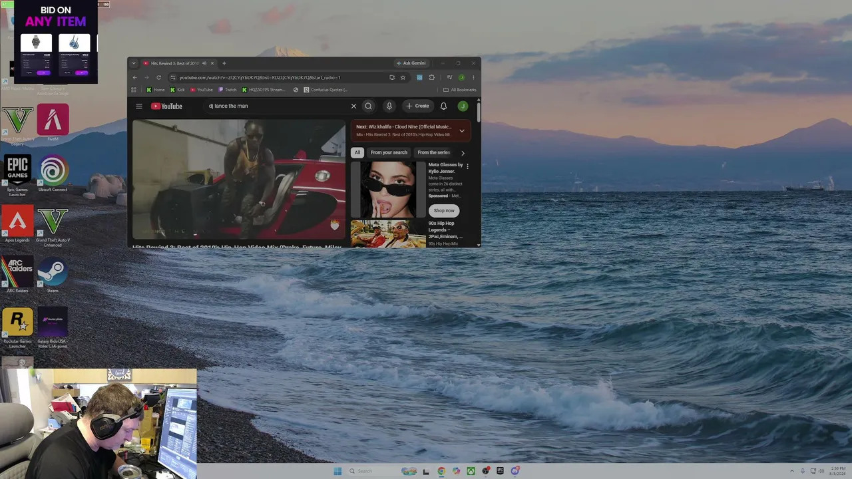Screen dimensions: 852x479
Task: Mute the Hits Rewind tab audio icon
Action: pos(204,63)
